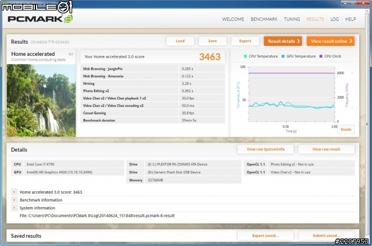372x246 pixels.
Task: Switch to the BENCHMARK tab
Action: (x=264, y=19)
